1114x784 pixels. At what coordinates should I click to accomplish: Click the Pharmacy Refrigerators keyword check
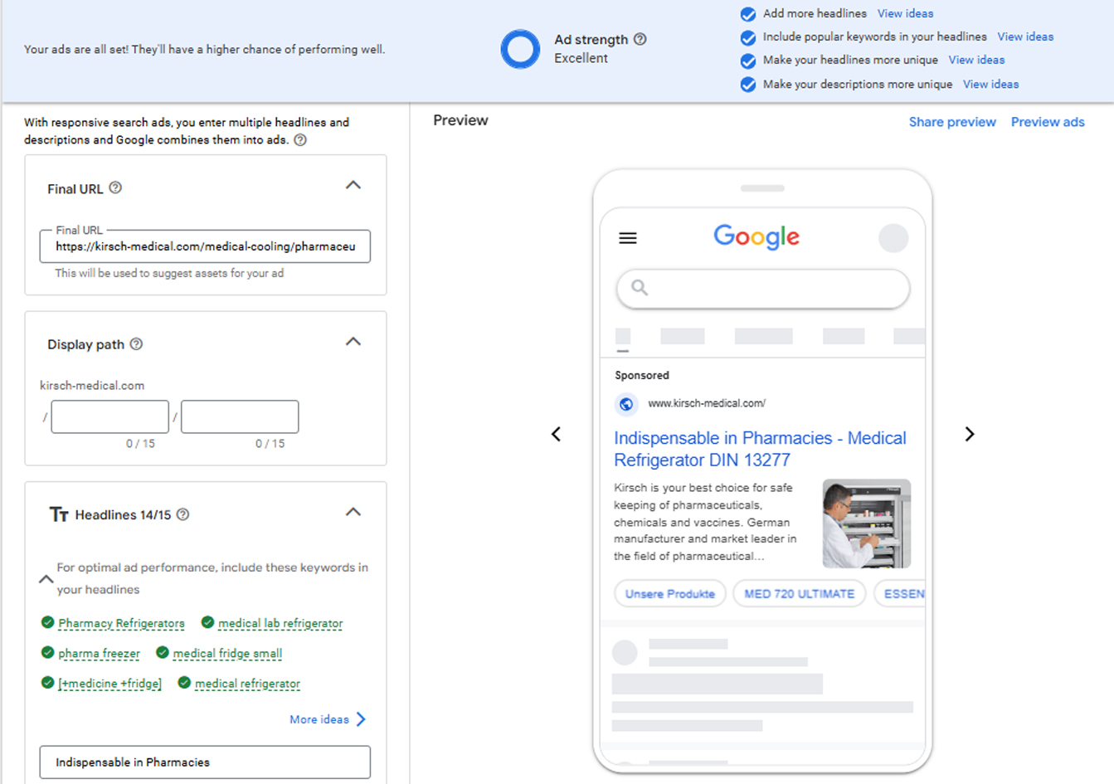[x=48, y=622]
